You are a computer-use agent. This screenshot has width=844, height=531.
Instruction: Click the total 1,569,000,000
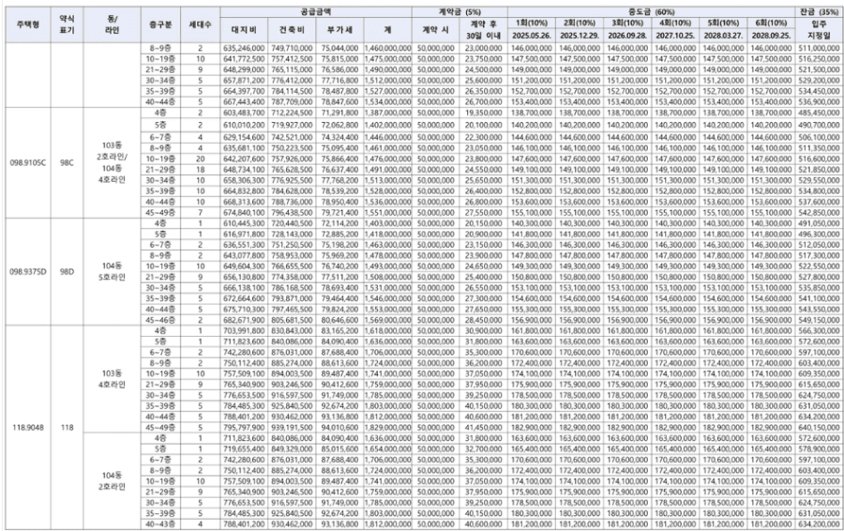387,320
